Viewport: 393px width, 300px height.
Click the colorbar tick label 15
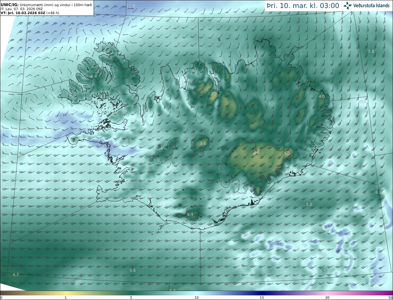(262, 298)
